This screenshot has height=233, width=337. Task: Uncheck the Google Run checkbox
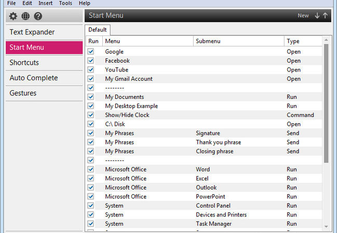click(x=91, y=51)
